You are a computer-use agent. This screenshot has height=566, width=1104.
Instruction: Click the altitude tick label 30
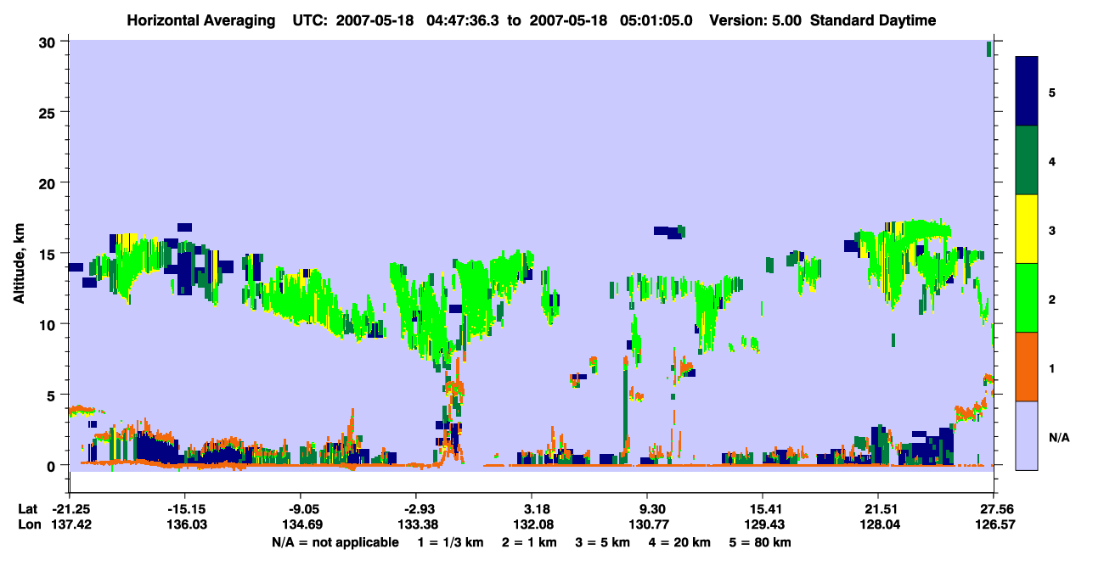(49, 42)
